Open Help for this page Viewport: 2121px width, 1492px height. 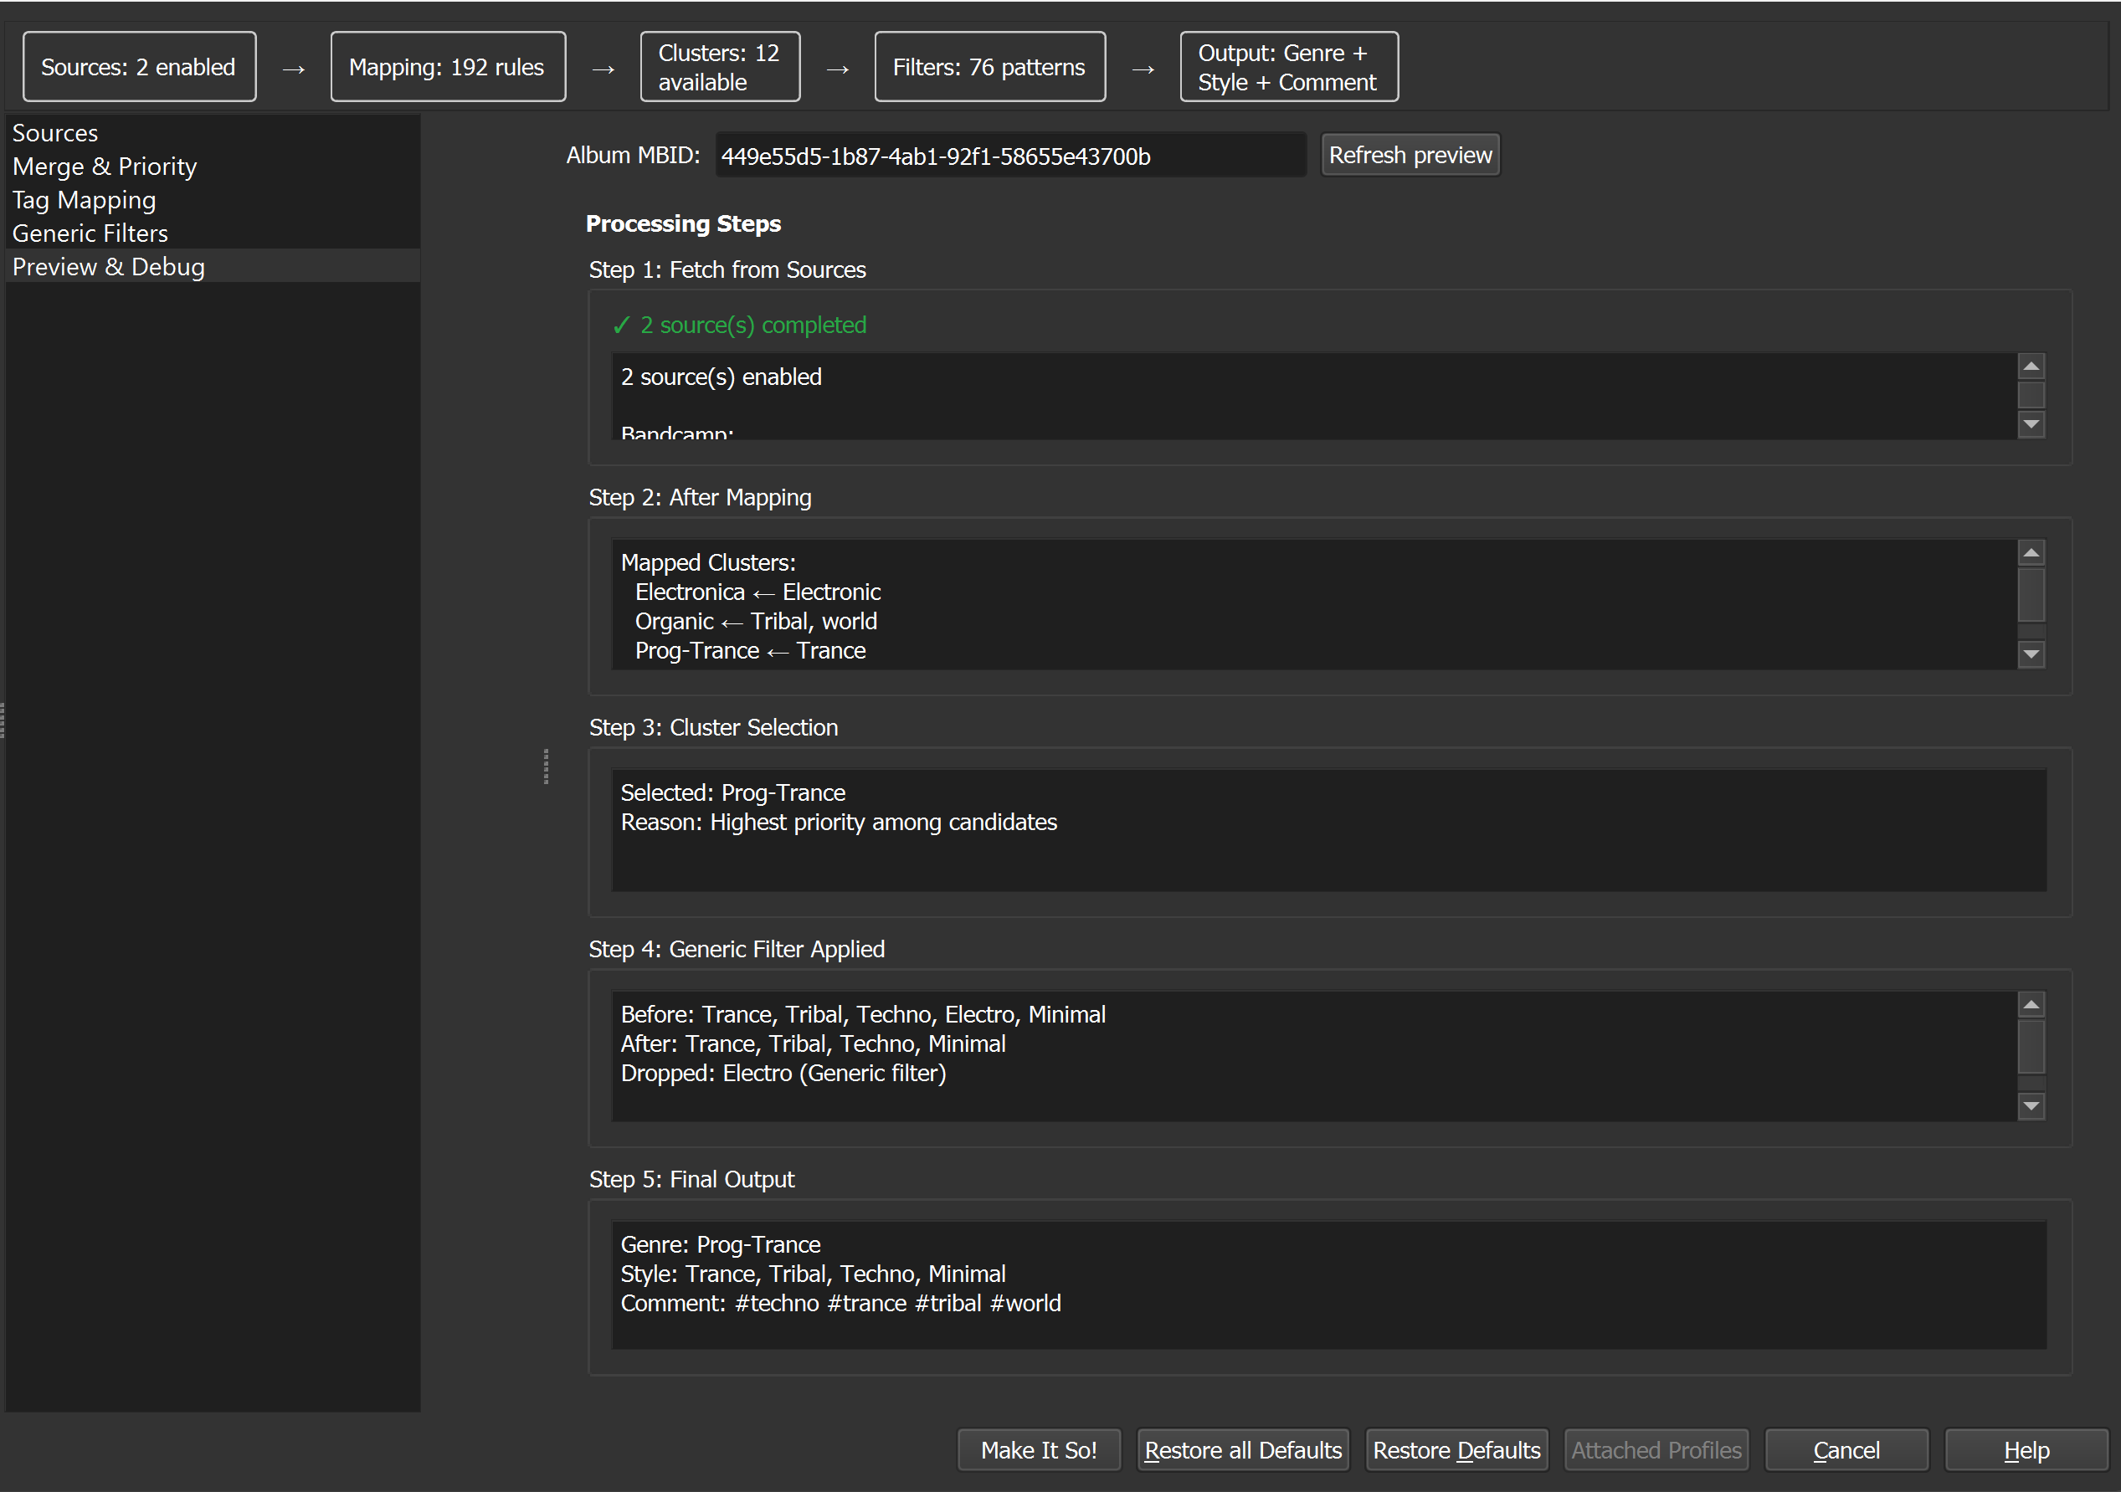click(2026, 1450)
